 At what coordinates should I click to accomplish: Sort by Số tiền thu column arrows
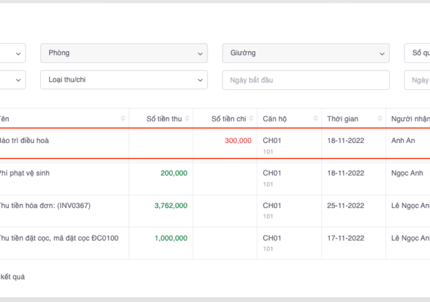(187, 119)
